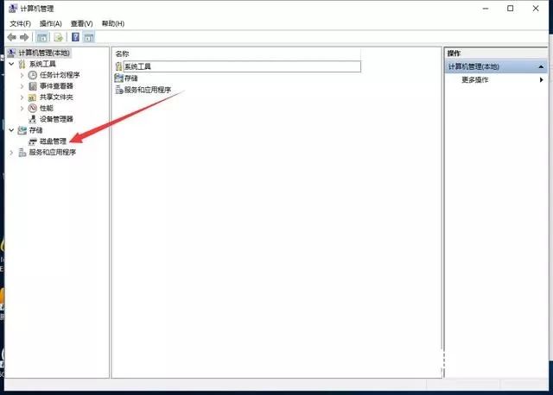Expand the 共享文件夹 node
553x395 pixels.
click(22, 97)
